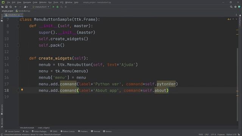This screenshot has height=136, width=242.
Task: Navigate back with the left arrow icon
Action: [x=16, y=7]
